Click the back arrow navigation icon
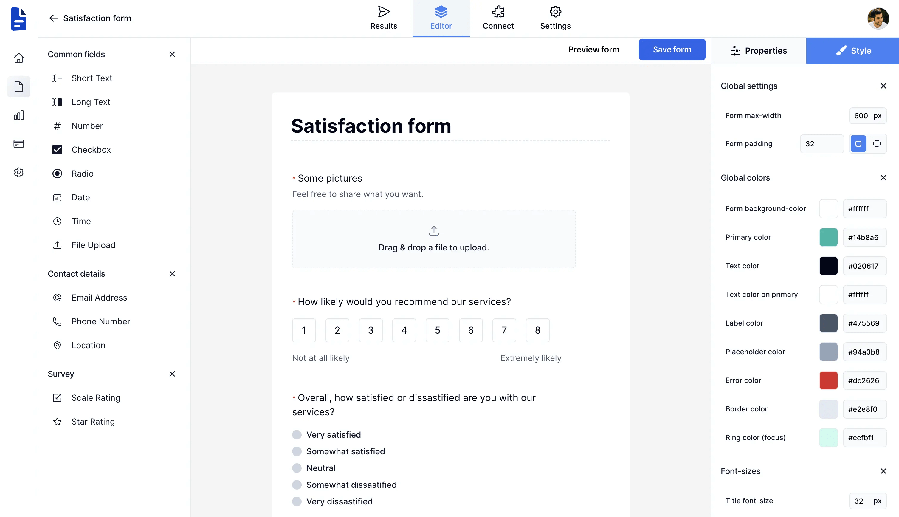This screenshot has height=517, width=899. [x=53, y=18]
